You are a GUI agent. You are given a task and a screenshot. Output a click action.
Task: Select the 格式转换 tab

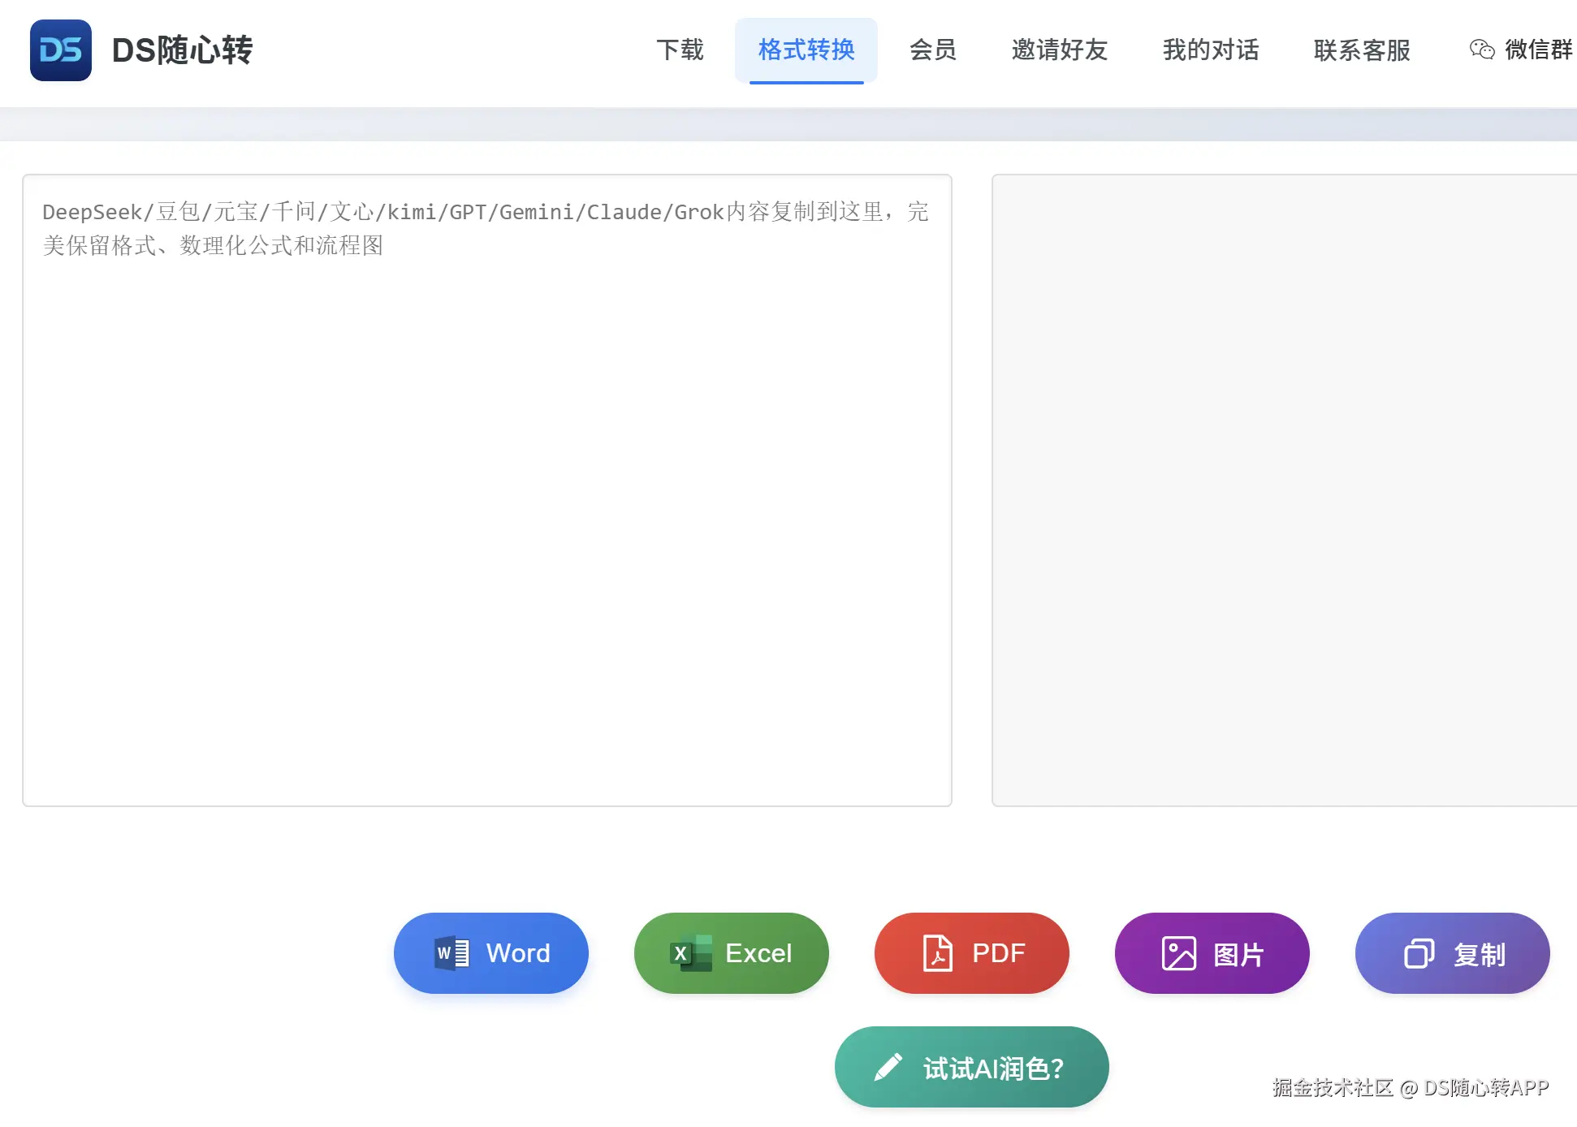click(806, 50)
